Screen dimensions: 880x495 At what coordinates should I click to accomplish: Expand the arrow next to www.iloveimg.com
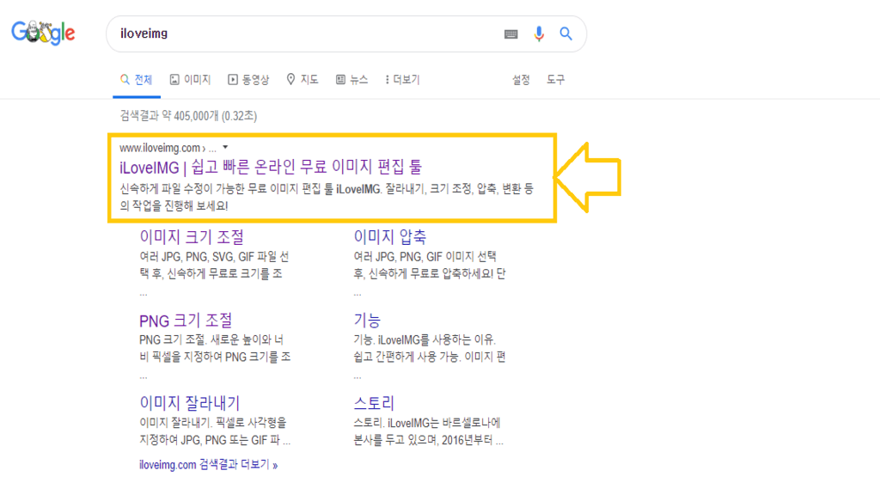[226, 148]
